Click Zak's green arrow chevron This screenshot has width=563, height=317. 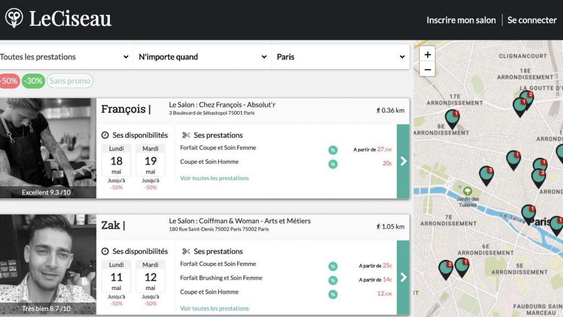tap(403, 277)
